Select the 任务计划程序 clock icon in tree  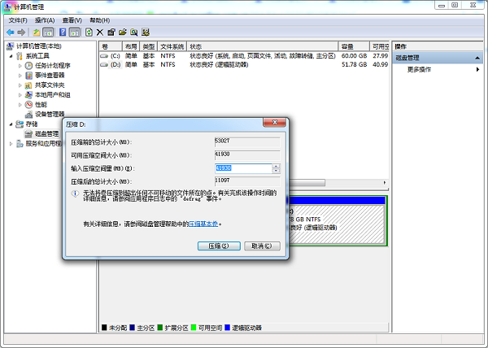pos(28,66)
